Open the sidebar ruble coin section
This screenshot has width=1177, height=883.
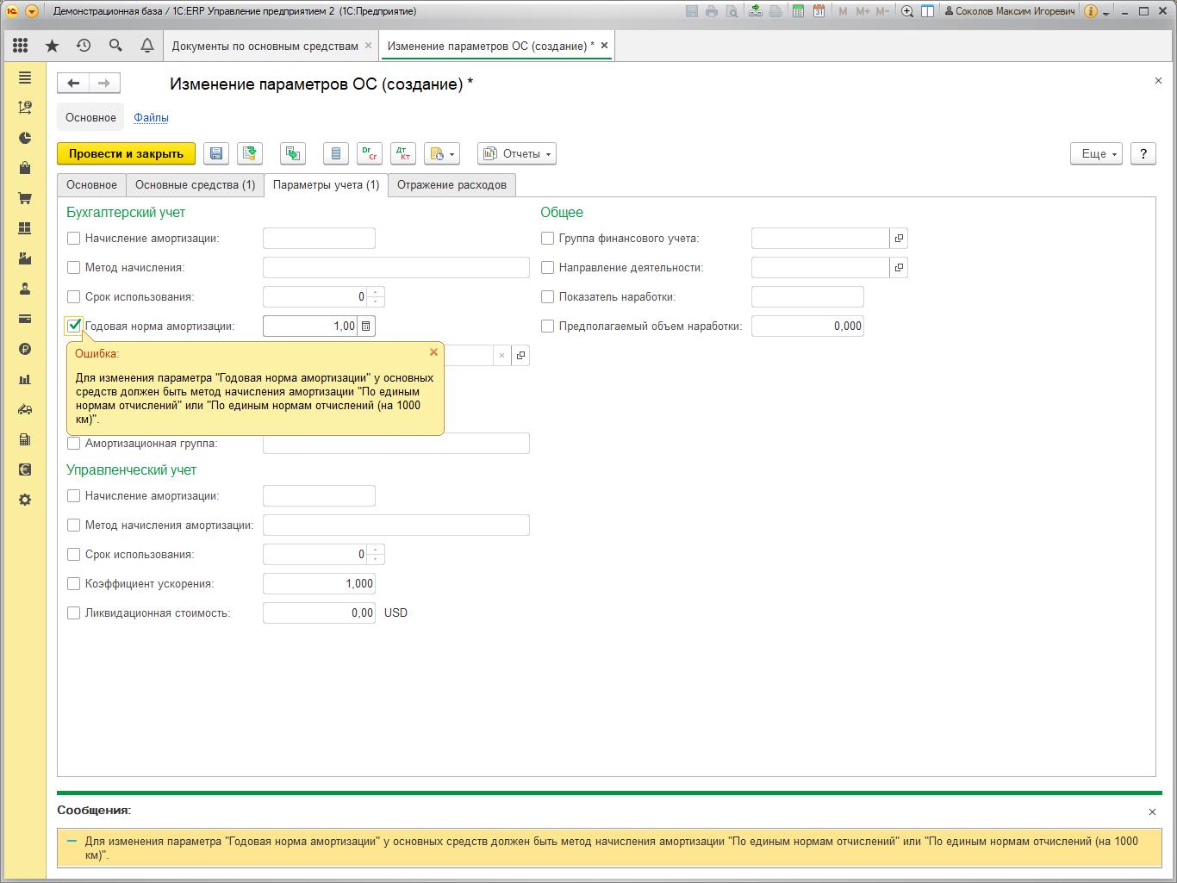point(25,349)
